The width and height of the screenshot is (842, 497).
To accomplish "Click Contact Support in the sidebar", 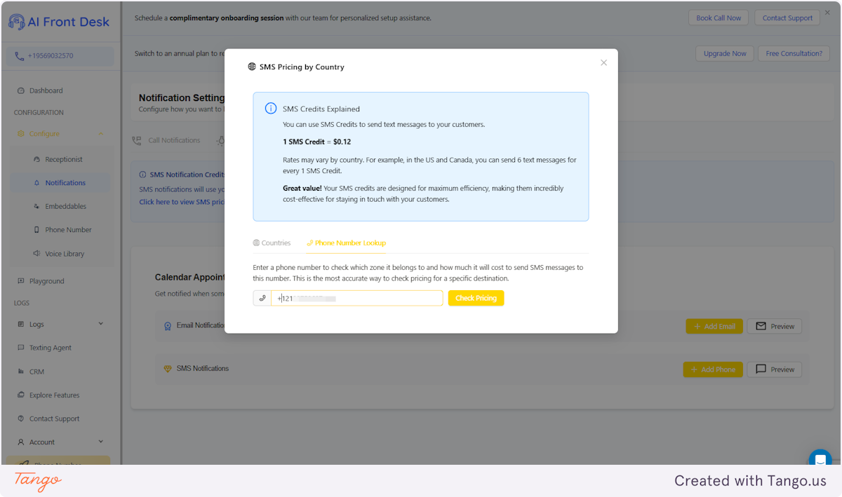I will point(55,418).
